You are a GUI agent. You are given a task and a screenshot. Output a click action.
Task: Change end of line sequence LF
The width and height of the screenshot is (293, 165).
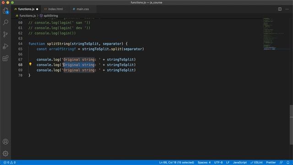(x=228, y=162)
